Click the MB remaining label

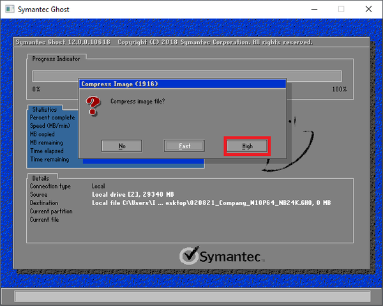pyautogui.click(x=47, y=142)
